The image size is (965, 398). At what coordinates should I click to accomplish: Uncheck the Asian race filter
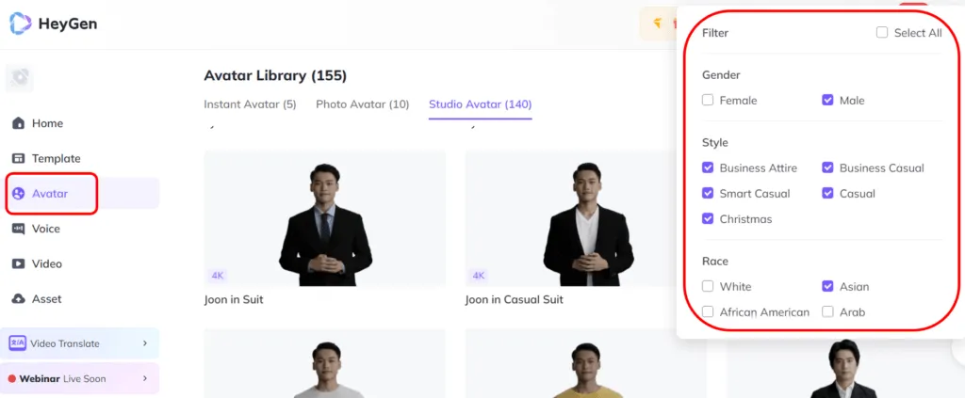[x=827, y=286]
